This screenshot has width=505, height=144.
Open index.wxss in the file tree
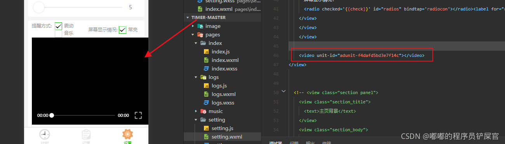click(225, 69)
